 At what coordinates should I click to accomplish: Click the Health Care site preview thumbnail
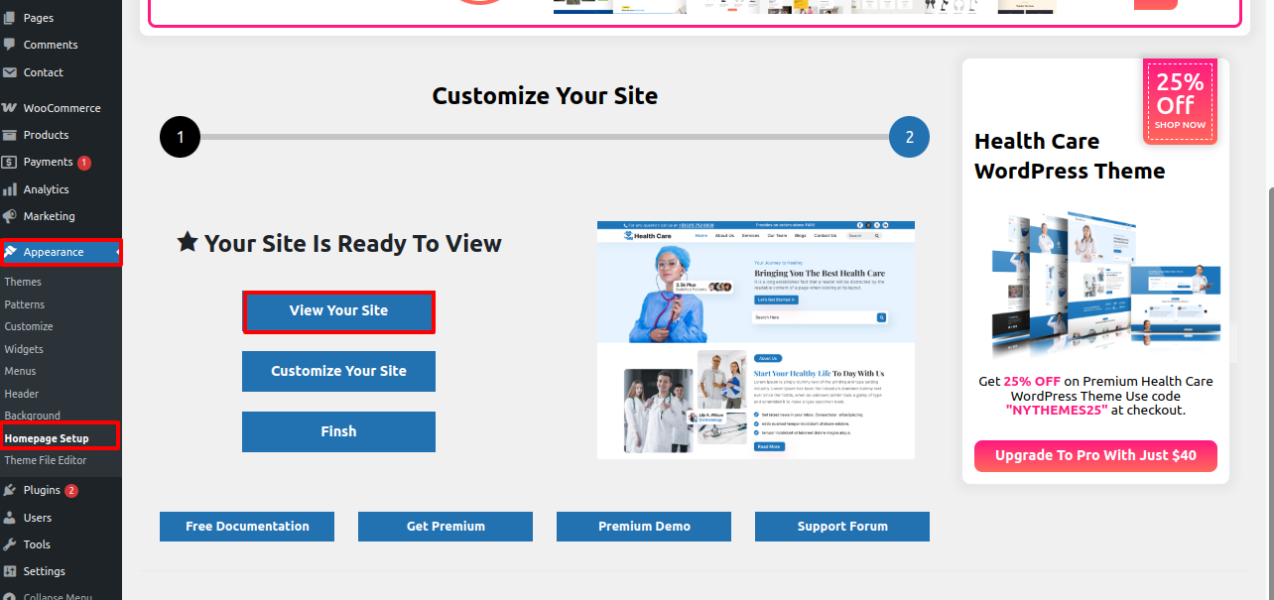coord(756,340)
